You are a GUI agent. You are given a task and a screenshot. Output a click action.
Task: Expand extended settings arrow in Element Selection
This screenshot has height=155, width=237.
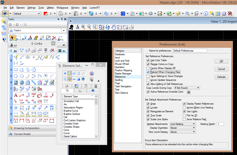pos(99,81)
